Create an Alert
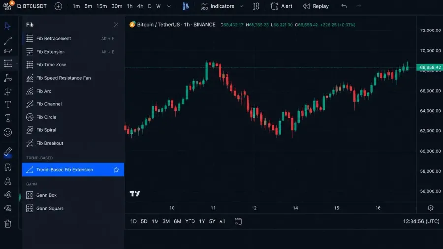 (x=282, y=6)
